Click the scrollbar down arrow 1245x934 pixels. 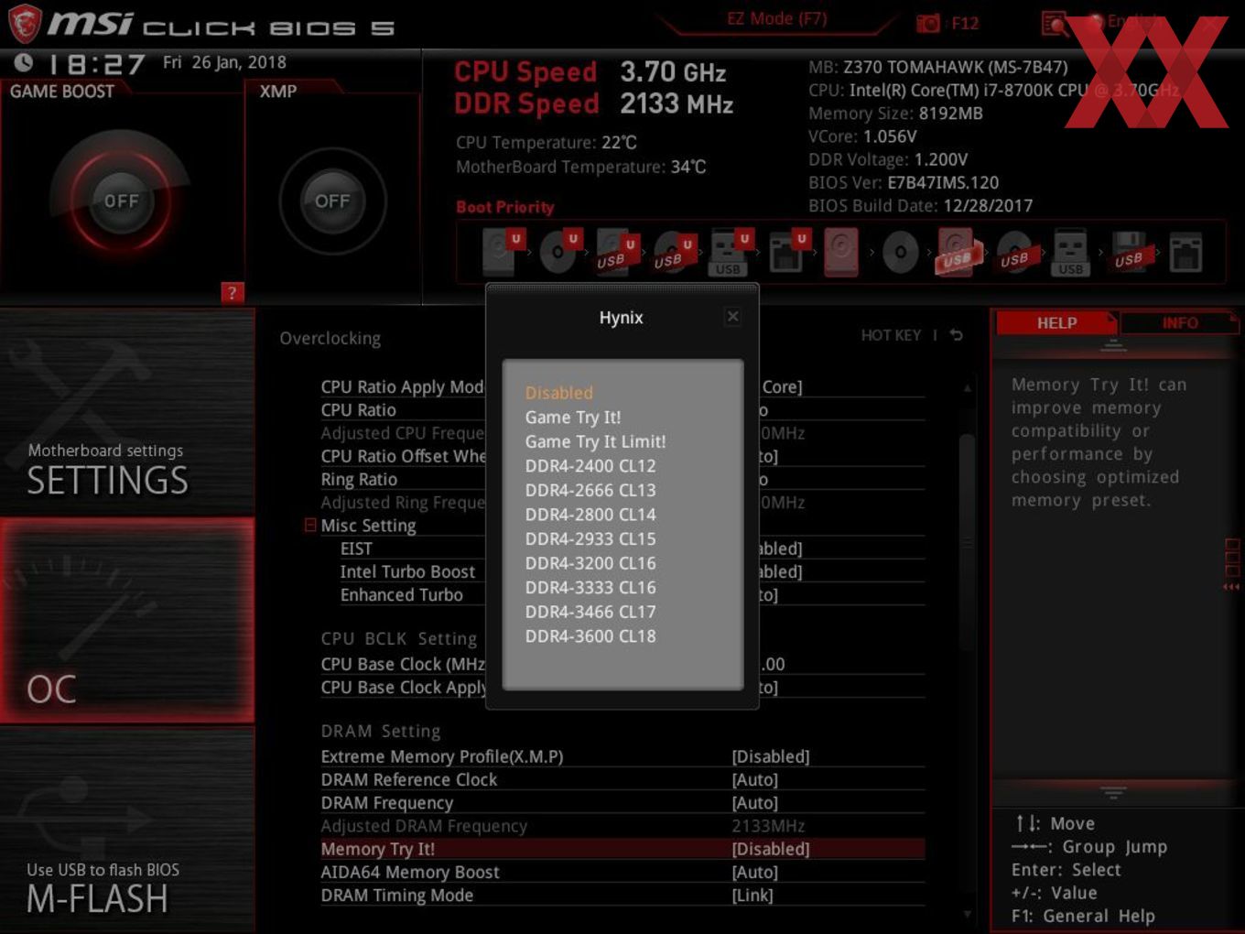coord(968,914)
